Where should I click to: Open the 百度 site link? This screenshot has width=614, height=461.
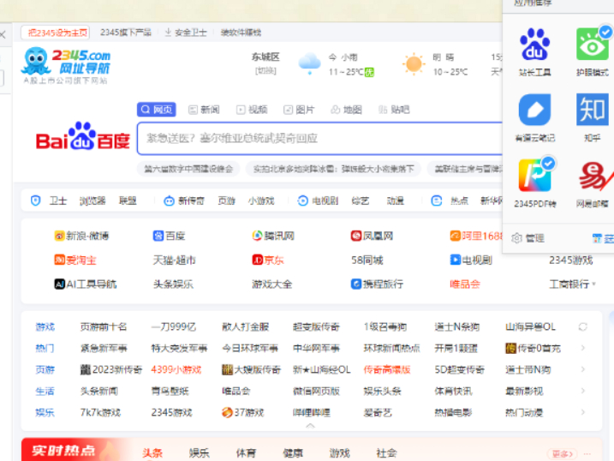(x=169, y=236)
